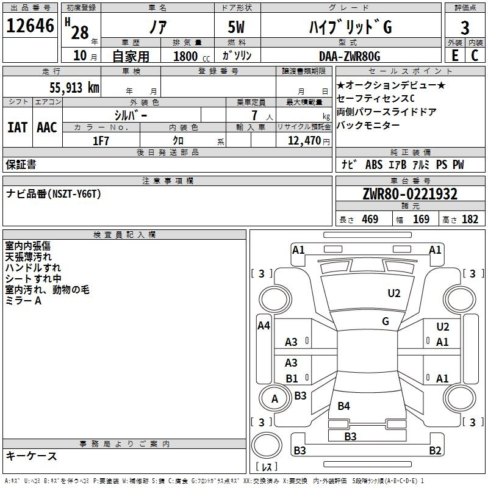
Task: Select the B1 damage mark on diagram
Action: click(x=292, y=378)
